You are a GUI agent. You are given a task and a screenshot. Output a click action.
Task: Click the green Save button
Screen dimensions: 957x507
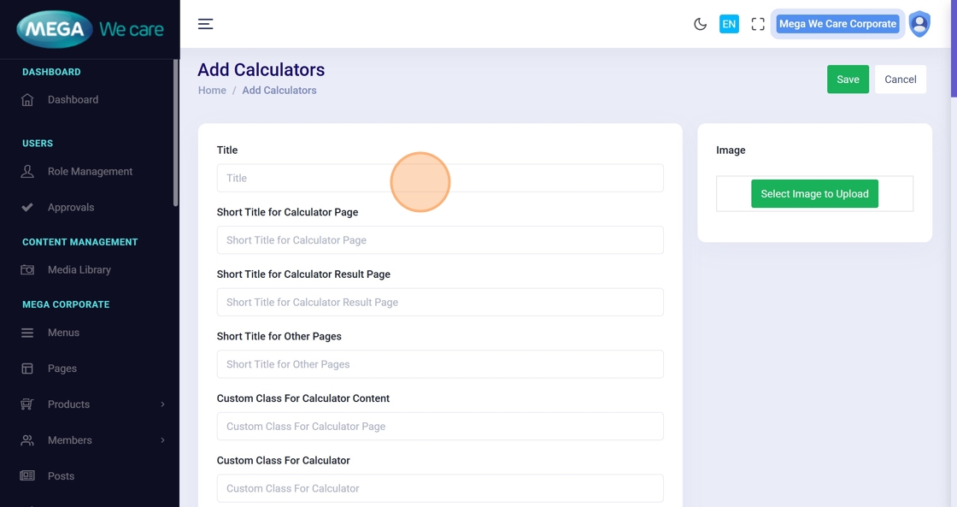(x=848, y=80)
